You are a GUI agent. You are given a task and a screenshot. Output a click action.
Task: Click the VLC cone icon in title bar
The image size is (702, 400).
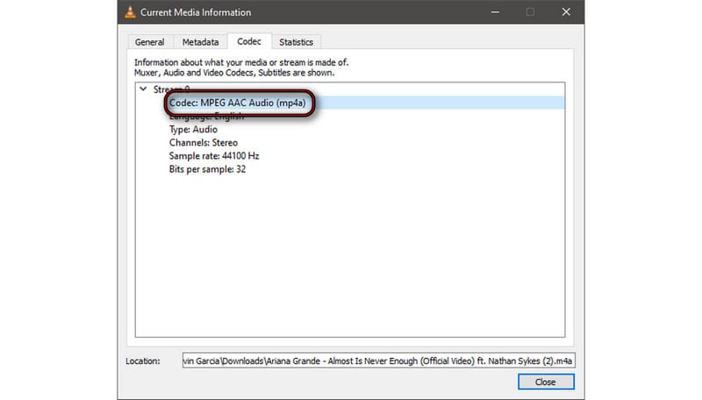pyautogui.click(x=130, y=12)
